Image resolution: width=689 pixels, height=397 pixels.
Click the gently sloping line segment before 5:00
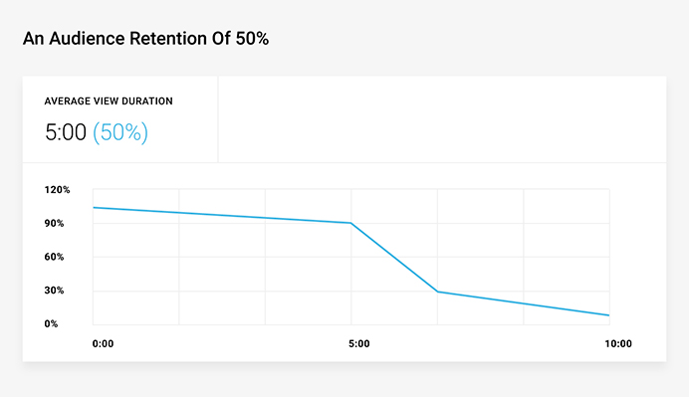tap(222, 215)
